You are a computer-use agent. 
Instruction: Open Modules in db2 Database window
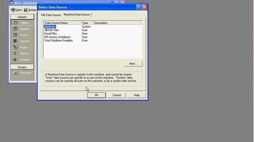click(x=22, y=60)
